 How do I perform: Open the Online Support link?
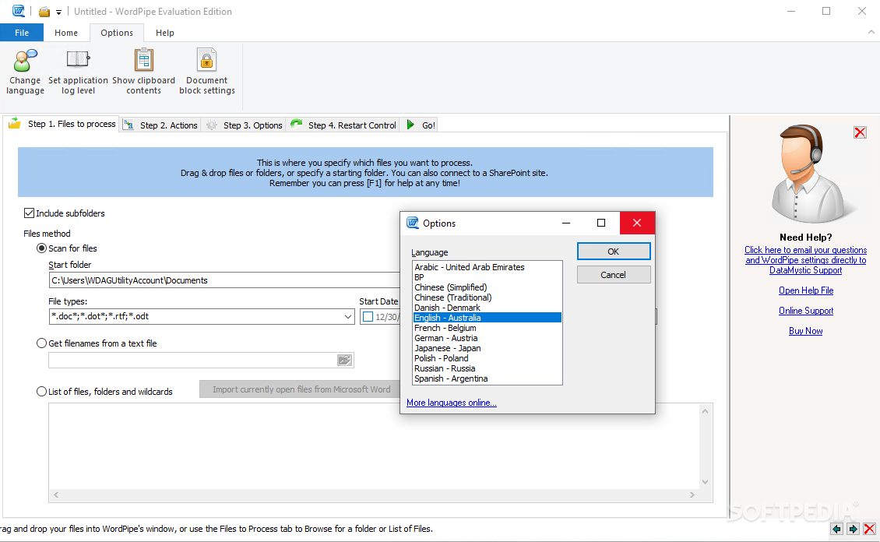click(x=806, y=310)
